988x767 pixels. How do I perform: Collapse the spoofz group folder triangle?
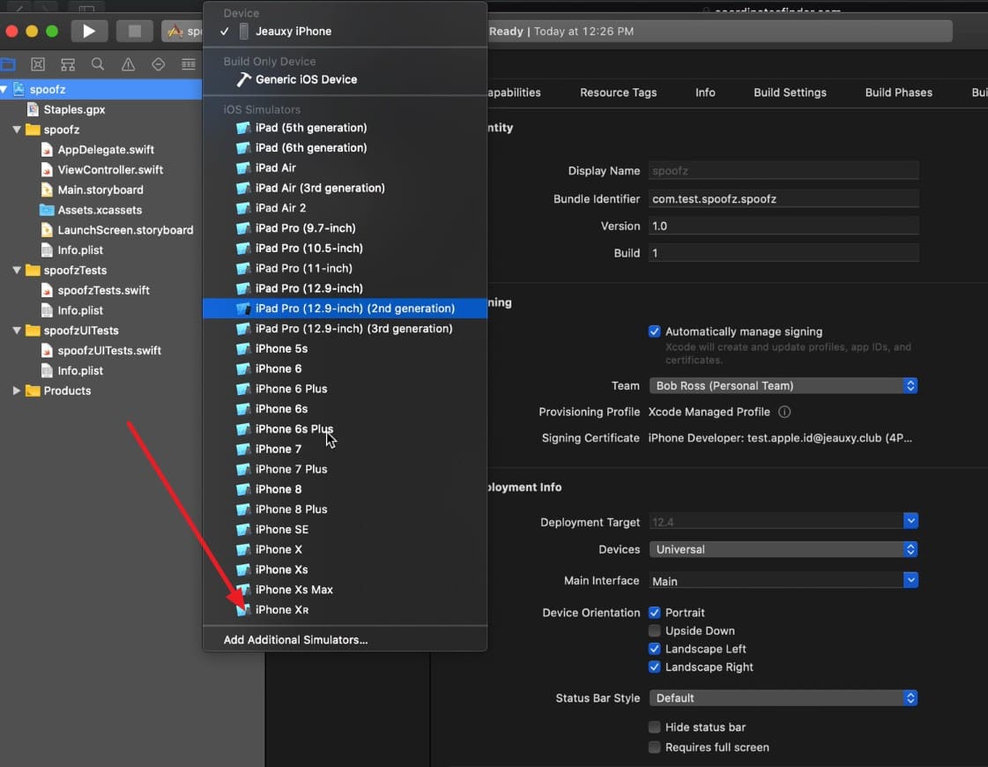[17, 130]
